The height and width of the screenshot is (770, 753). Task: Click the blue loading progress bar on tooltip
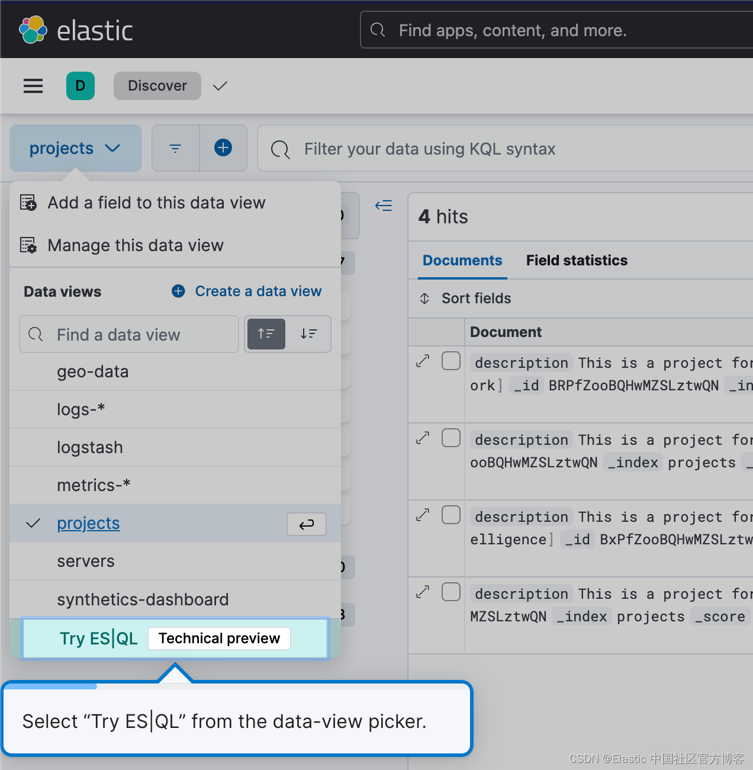tap(50, 686)
